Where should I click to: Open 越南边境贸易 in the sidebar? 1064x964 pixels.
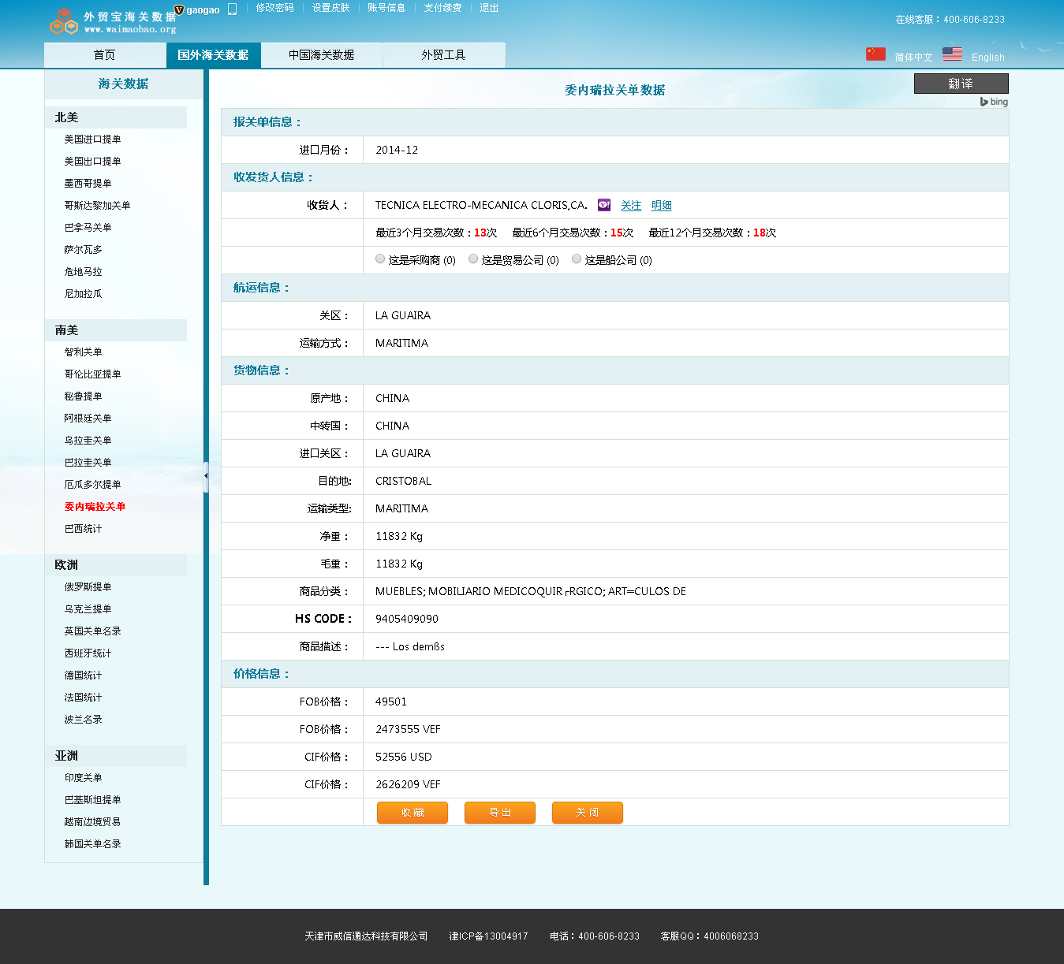click(92, 822)
